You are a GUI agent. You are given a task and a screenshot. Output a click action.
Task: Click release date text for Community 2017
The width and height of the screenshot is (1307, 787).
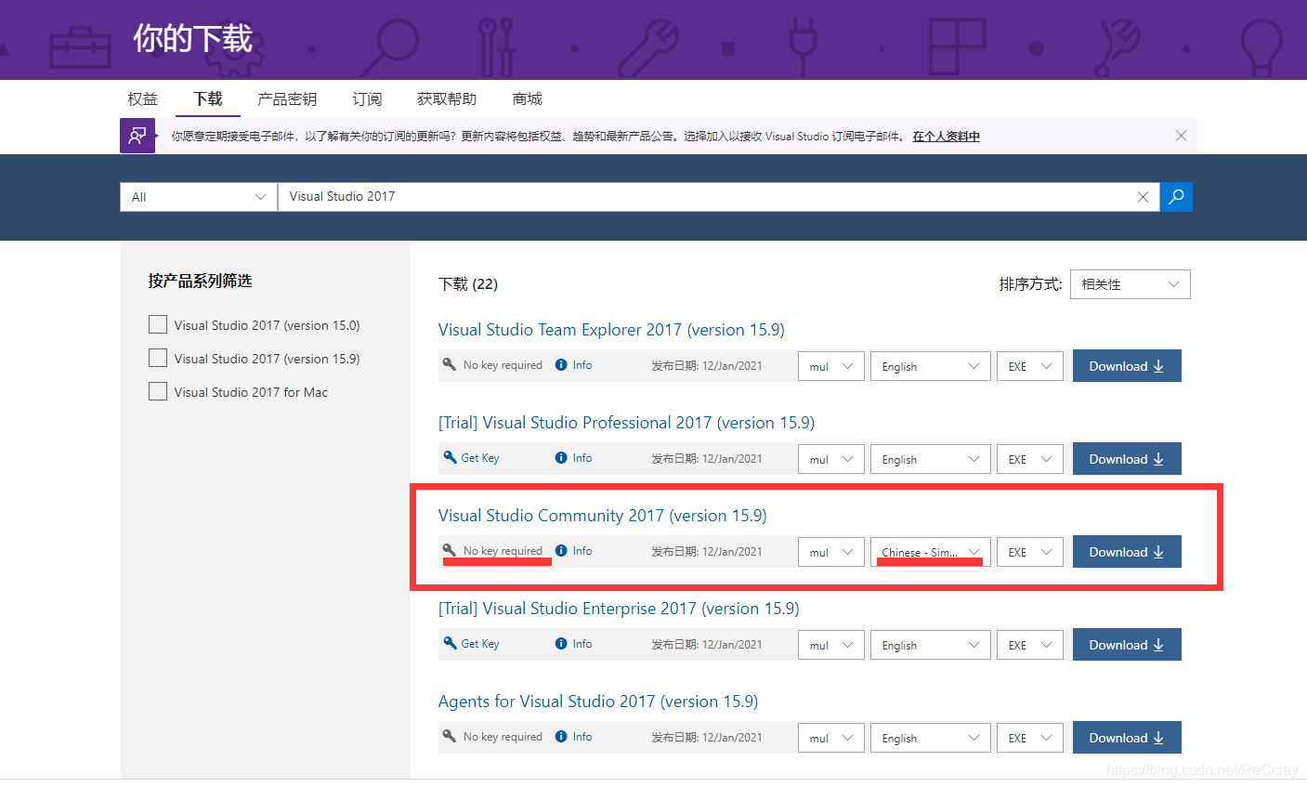[707, 552]
